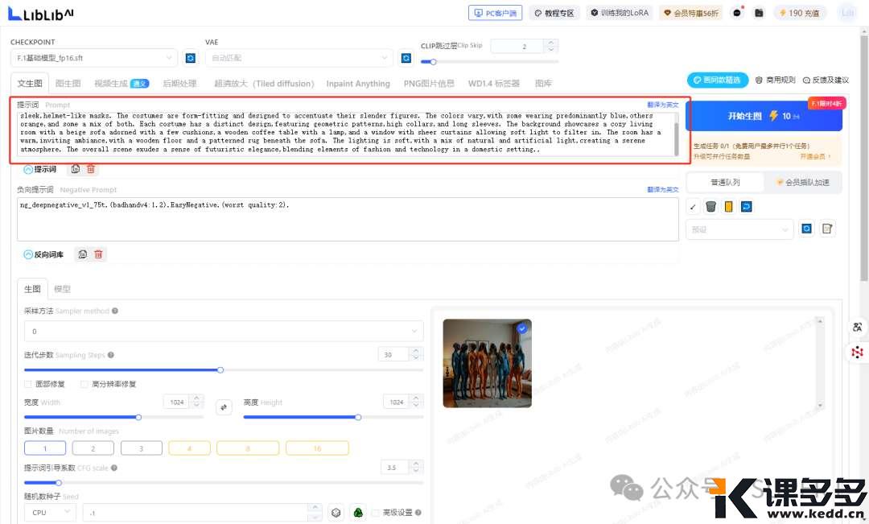Toggle the 高级设置 advanced settings checkbox
The width and height of the screenshot is (869, 524).
376,513
